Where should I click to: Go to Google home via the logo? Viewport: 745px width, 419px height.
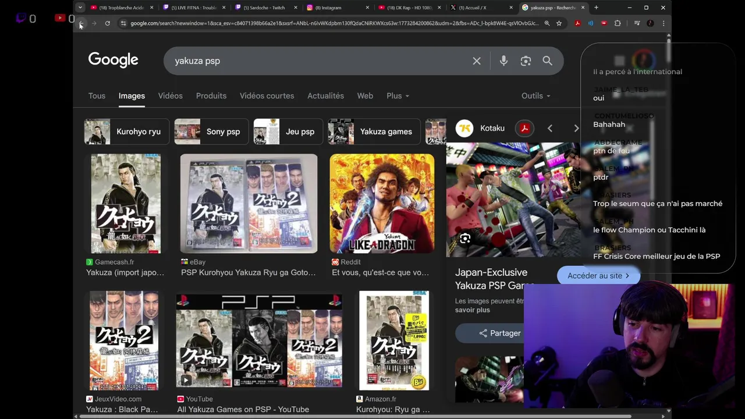(113, 60)
